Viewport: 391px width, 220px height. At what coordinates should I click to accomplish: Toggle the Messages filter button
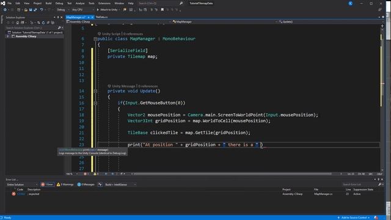click(x=86, y=185)
